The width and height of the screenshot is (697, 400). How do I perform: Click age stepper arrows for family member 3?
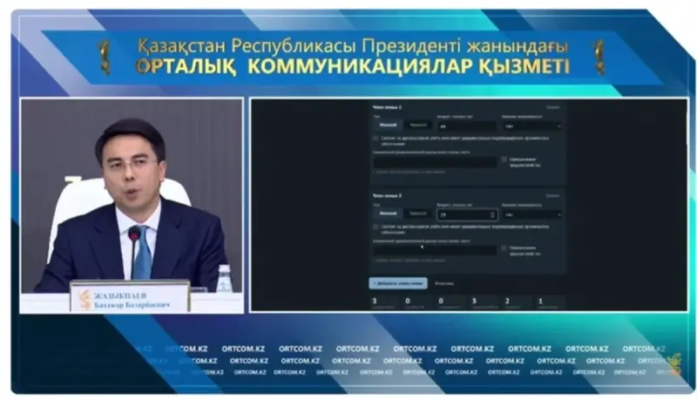492,214
